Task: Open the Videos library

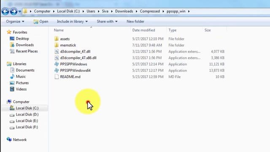Action: (21, 89)
